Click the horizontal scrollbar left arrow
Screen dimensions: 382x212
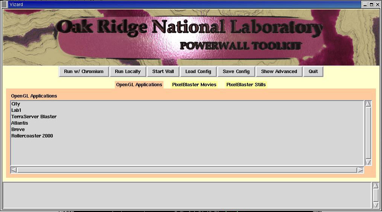pos(14,170)
